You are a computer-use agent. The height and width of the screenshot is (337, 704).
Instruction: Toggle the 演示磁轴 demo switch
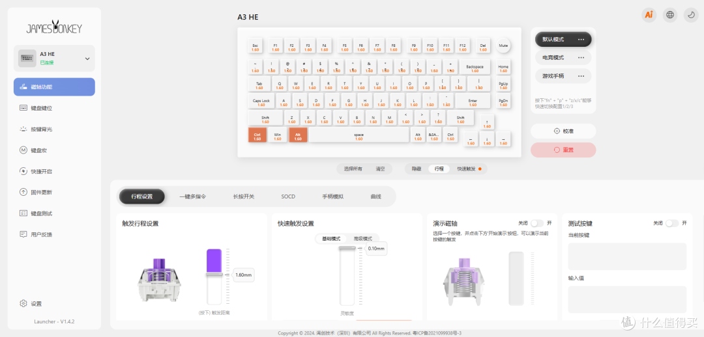pyautogui.click(x=537, y=223)
